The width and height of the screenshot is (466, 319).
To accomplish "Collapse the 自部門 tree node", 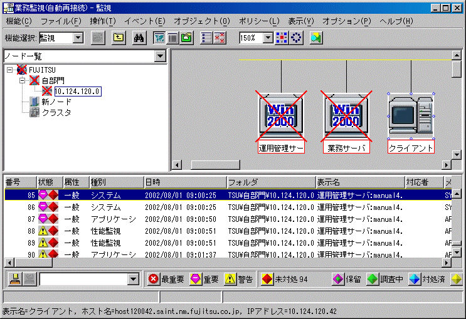I will [23, 80].
